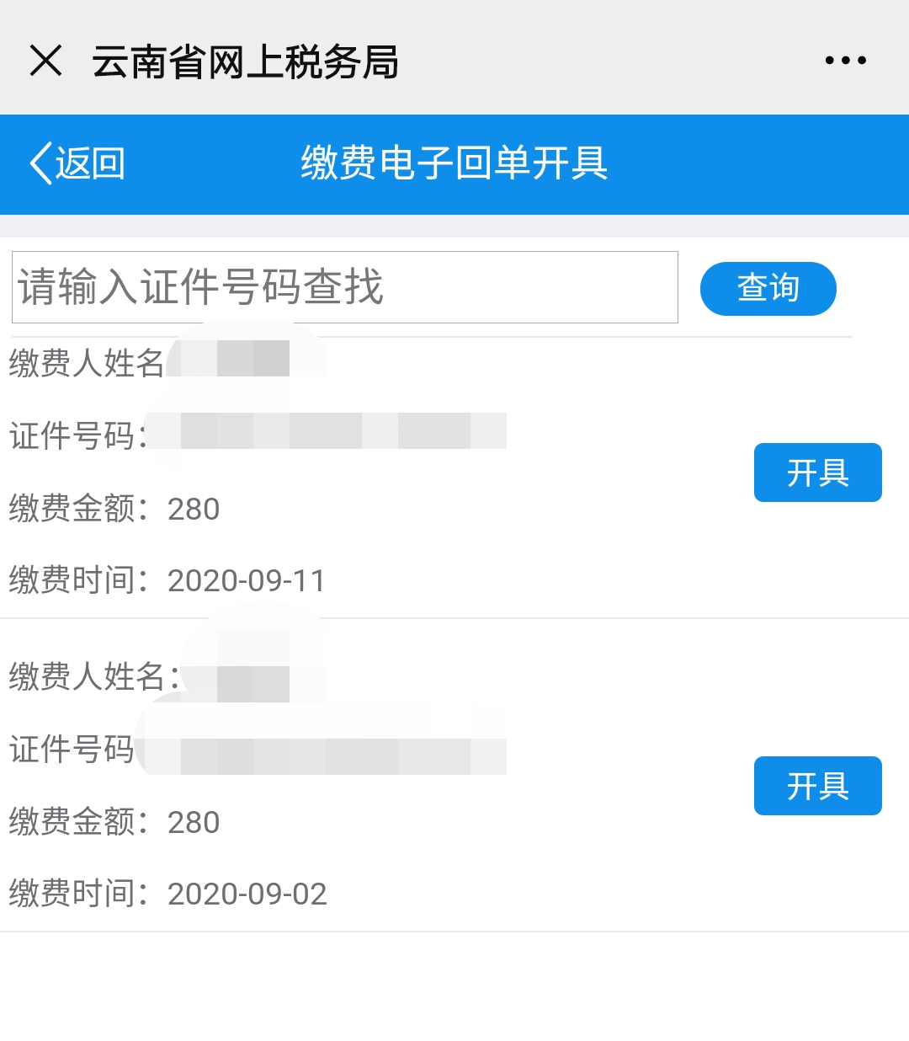Select the second record's 证件号码 label
This screenshot has width=909, height=1041.
click(x=72, y=750)
